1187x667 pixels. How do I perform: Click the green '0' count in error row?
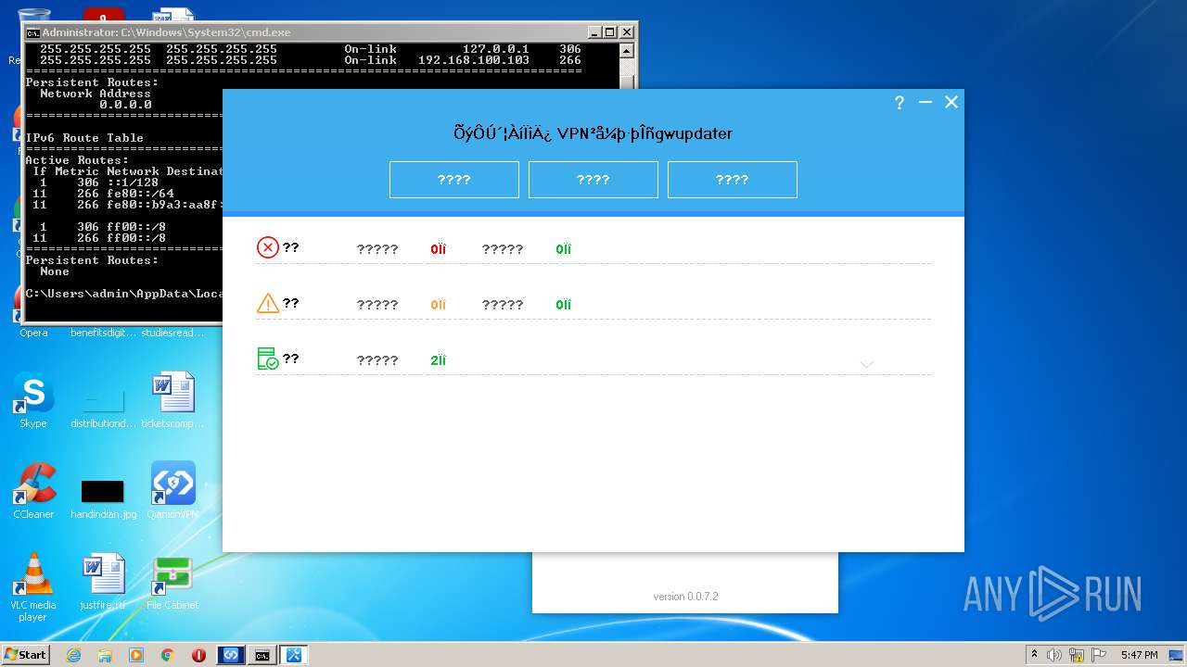[x=564, y=249]
